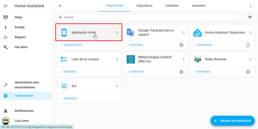Click the Google Translate integration icon
This screenshot has width=258, height=129.
[x=131, y=33]
